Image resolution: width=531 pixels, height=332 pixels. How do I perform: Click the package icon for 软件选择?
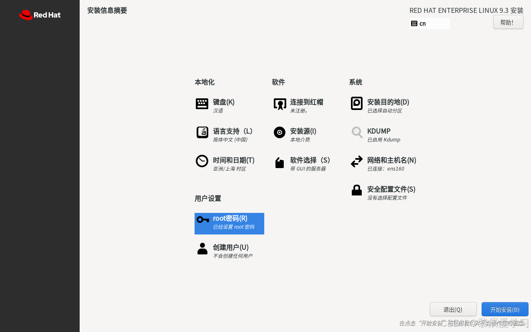coord(280,163)
